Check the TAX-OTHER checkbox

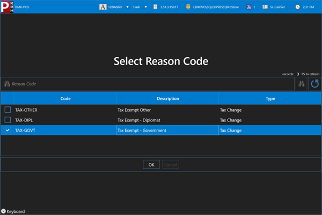pos(8,110)
